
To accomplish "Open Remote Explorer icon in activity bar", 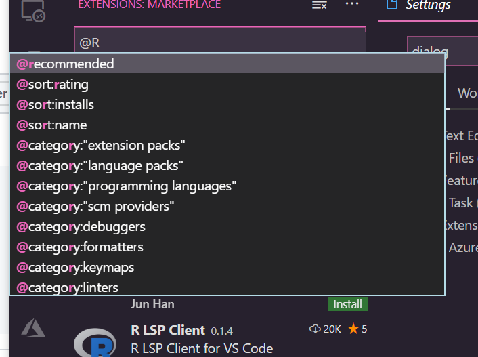I will point(33,12).
